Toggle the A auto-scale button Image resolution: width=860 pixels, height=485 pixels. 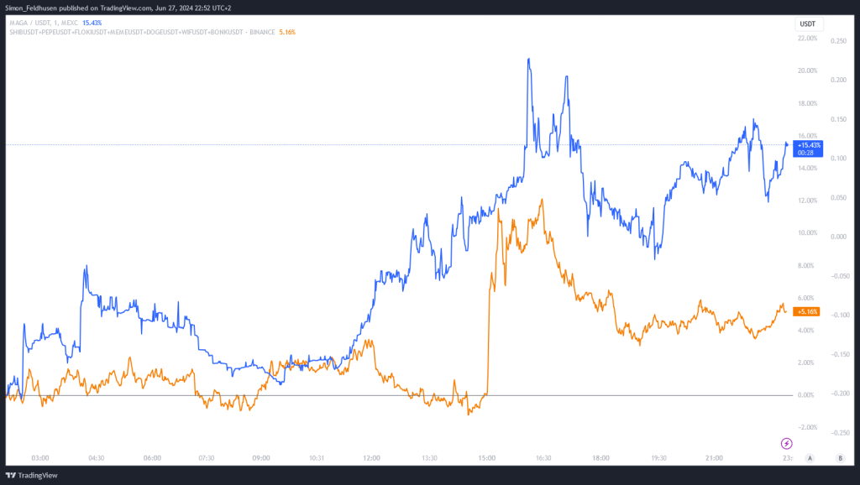pyautogui.click(x=810, y=458)
